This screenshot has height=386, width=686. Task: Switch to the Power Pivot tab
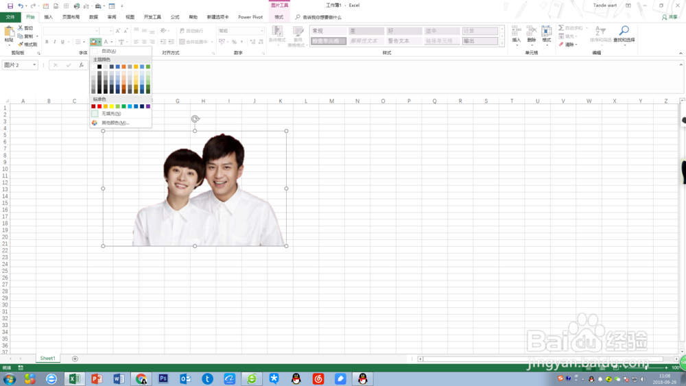tap(250, 17)
